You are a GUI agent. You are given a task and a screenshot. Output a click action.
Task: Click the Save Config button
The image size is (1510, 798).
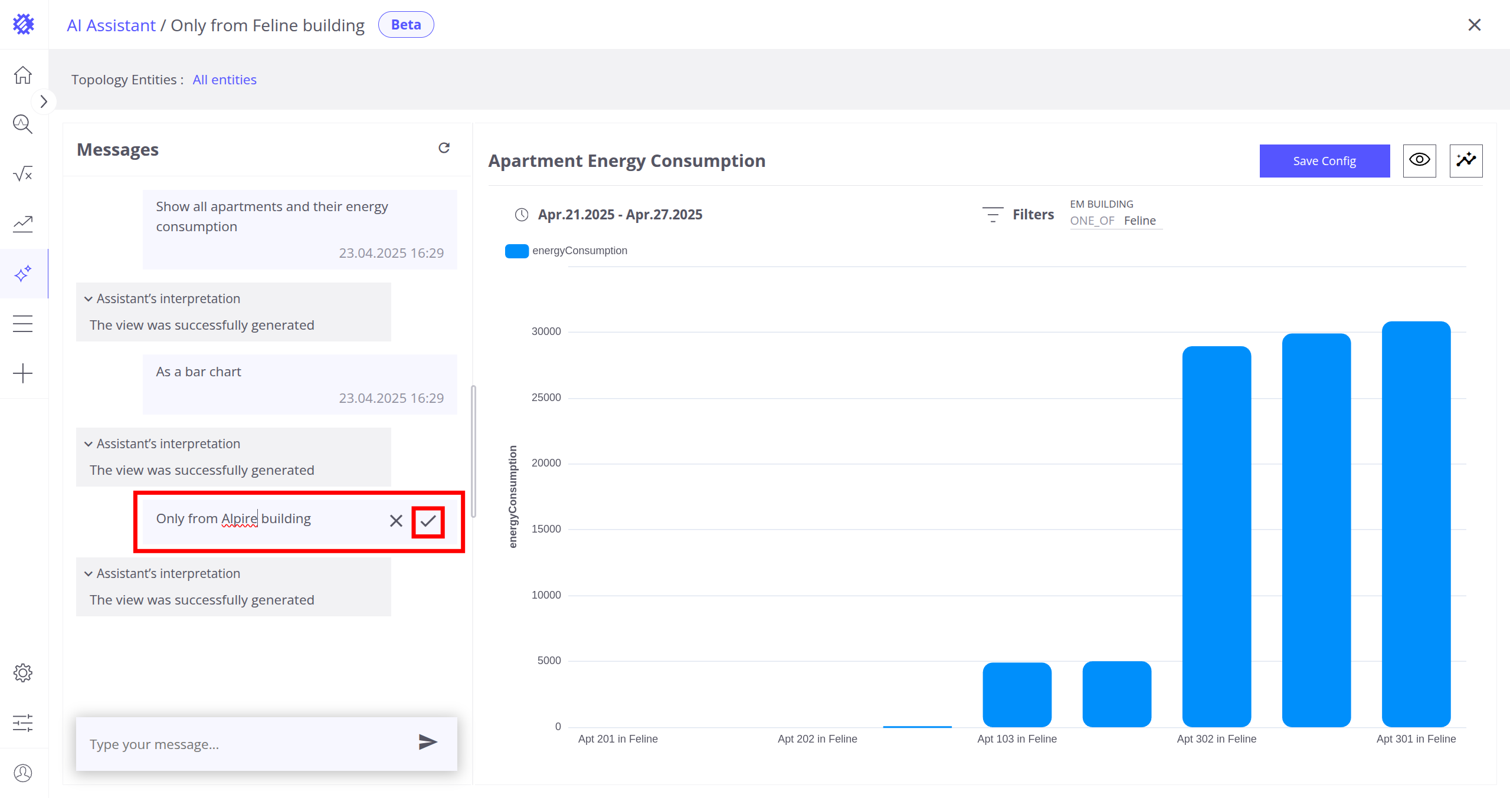[x=1324, y=160]
